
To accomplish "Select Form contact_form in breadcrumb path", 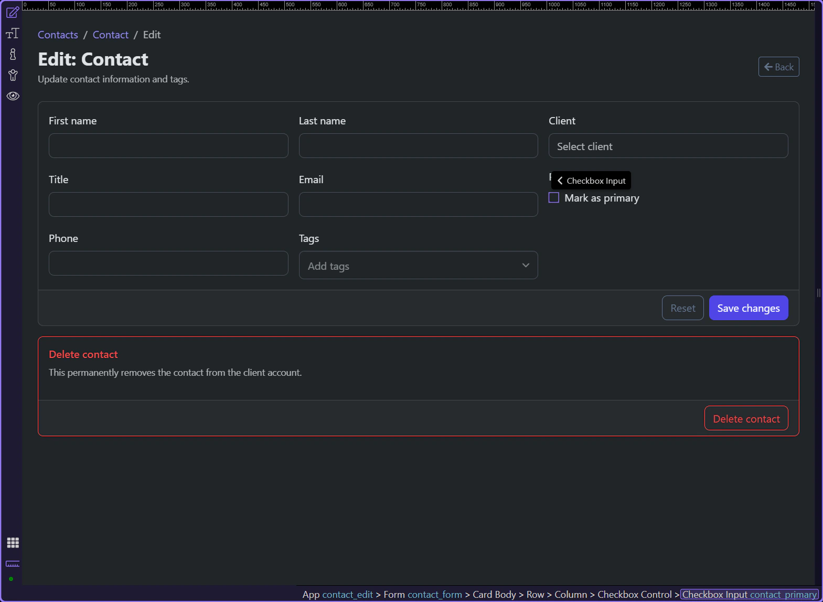I will pos(422,595).
